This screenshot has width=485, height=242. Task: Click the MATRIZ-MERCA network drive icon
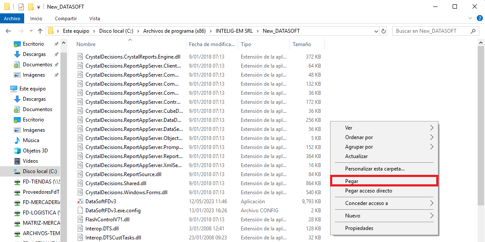(x=17, y=223)
